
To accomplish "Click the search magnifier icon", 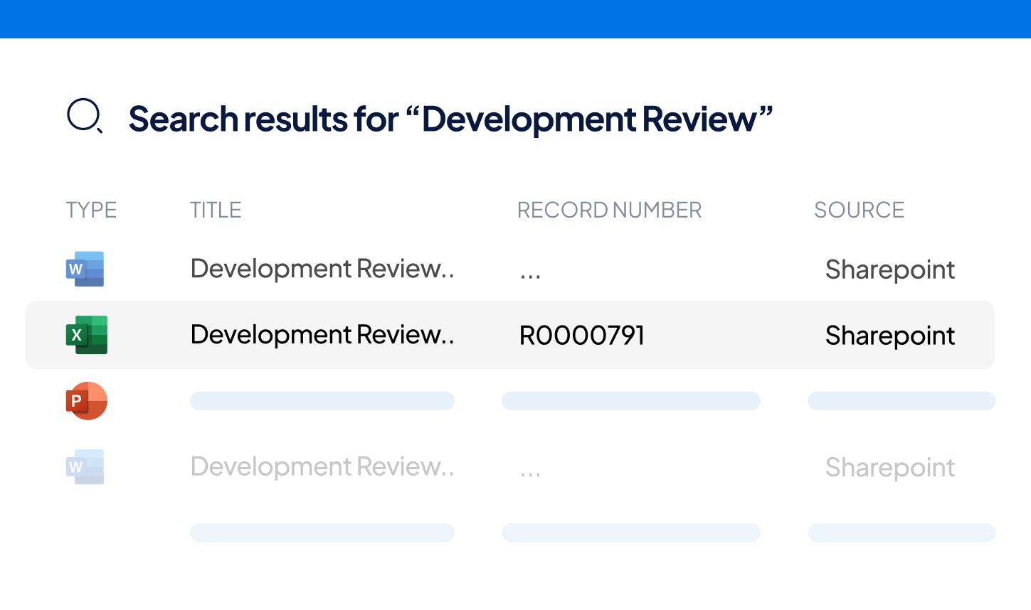I will (x=85, y=116).
